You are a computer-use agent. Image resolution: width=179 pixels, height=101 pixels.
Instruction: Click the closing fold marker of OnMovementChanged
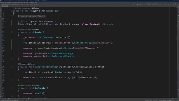tap(12, 80)
